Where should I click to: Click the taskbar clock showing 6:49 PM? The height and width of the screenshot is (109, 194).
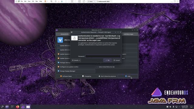185,107
